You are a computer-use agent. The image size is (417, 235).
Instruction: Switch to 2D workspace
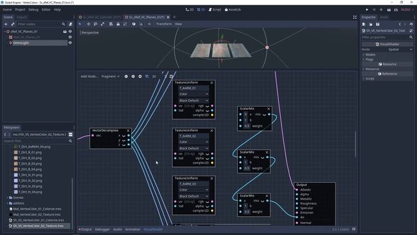pyautogui.click(x=190, y=10)
